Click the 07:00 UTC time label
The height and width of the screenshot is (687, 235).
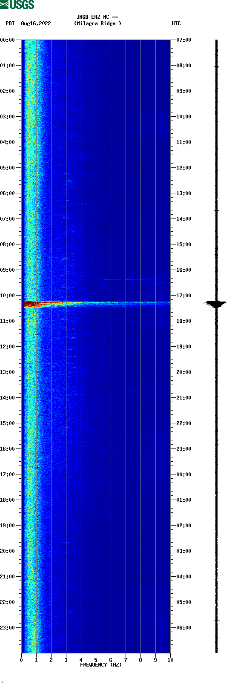tap(184, 40)
